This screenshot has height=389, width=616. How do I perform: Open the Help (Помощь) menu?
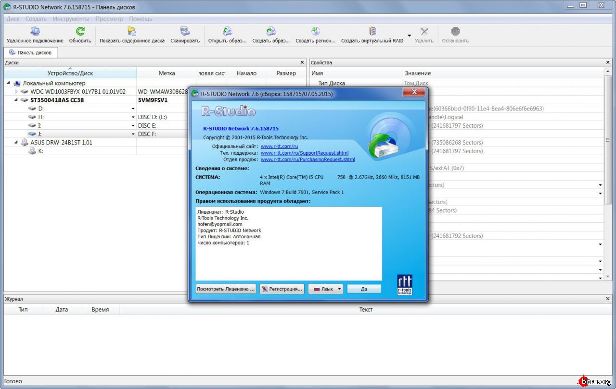click(x=141, y=19)
